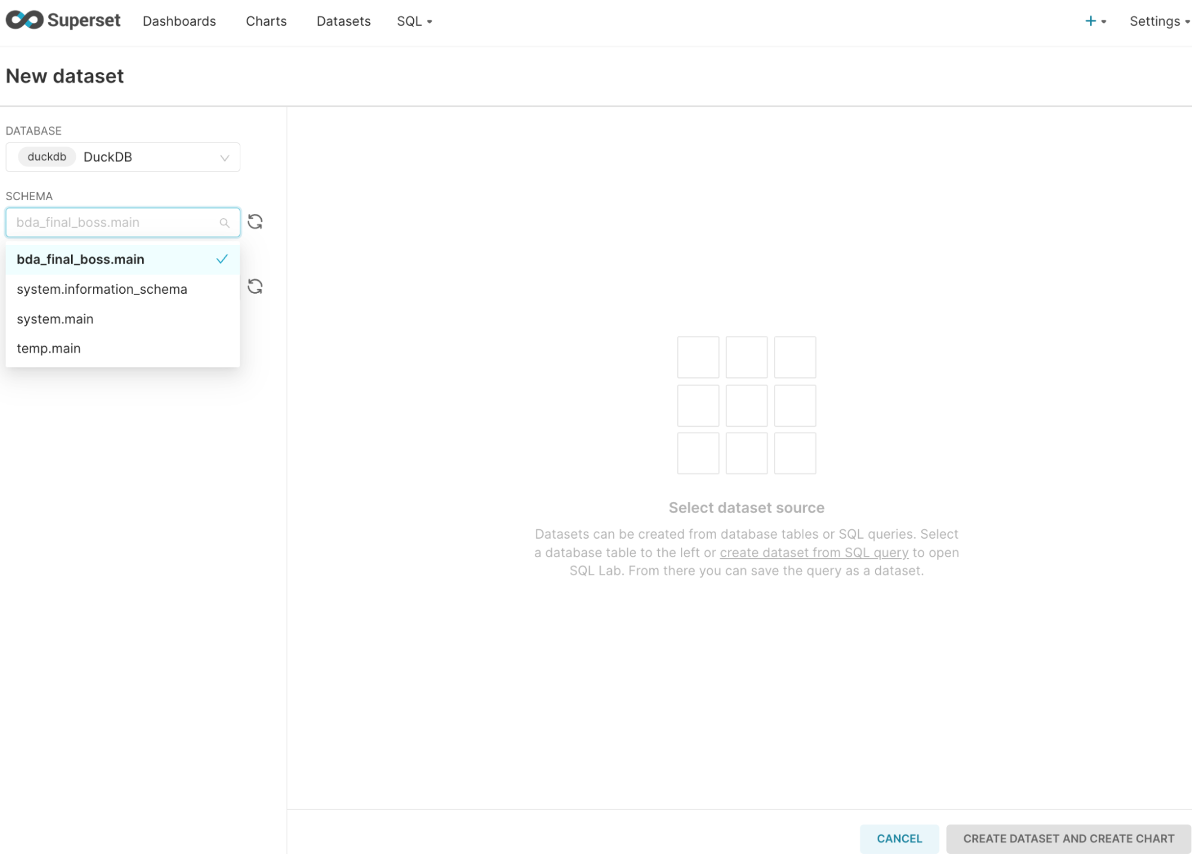Open the DuckDB database dropdown
Image resolution: width=1192 pixels, height=854 pixels.
123,157
